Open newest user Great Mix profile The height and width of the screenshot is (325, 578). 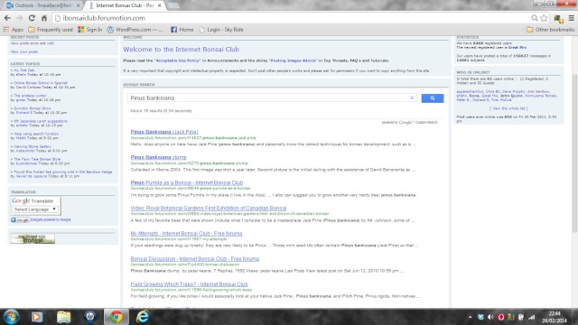coord(517,48)
